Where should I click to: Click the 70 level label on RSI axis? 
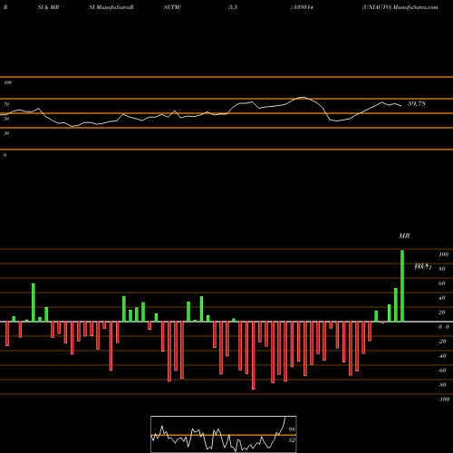6,104
